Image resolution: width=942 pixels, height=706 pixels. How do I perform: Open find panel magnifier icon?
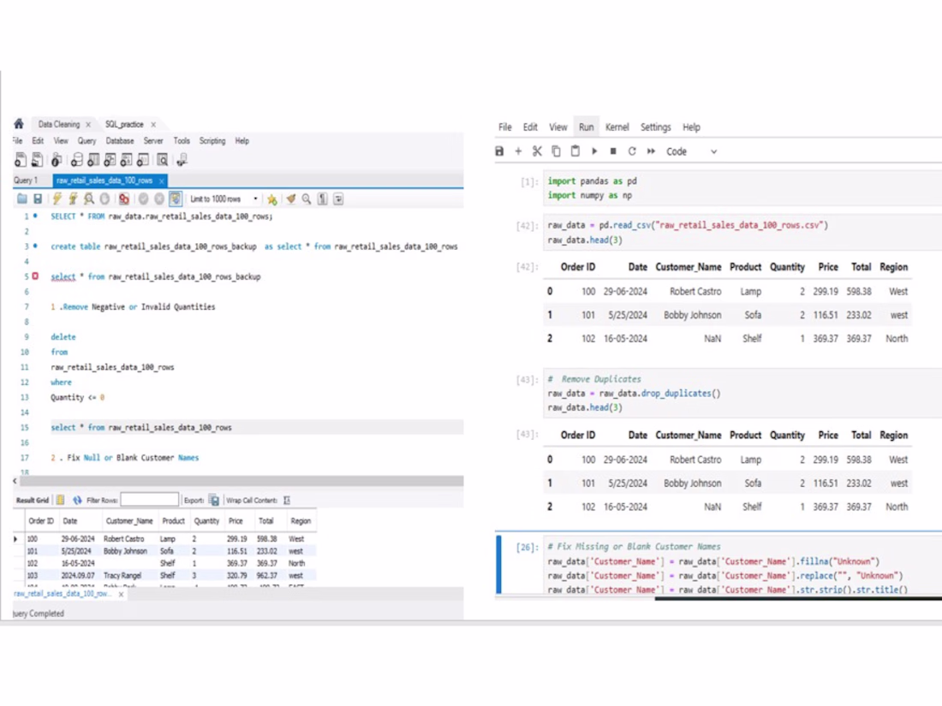point(307,199)
